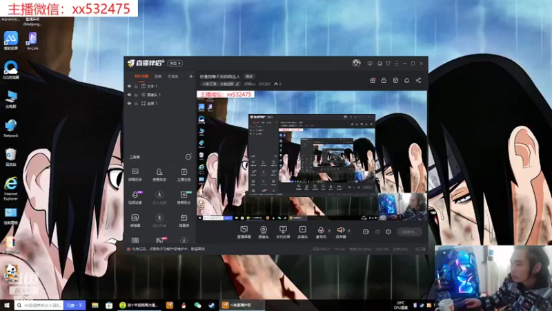
Task: Click the download tool in the middle of row three
Action: click(159, 220)
